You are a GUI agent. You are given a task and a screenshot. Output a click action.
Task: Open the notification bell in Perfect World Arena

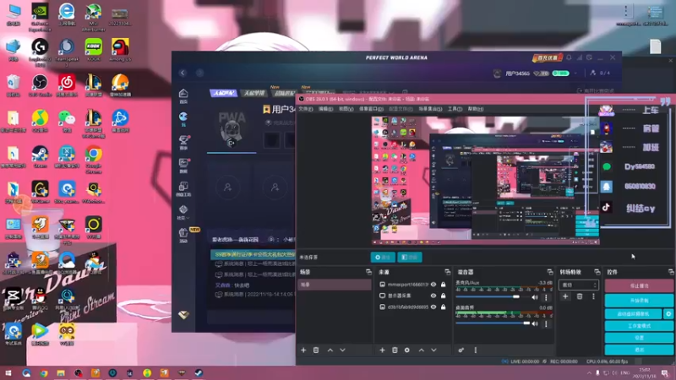(569, 57)
